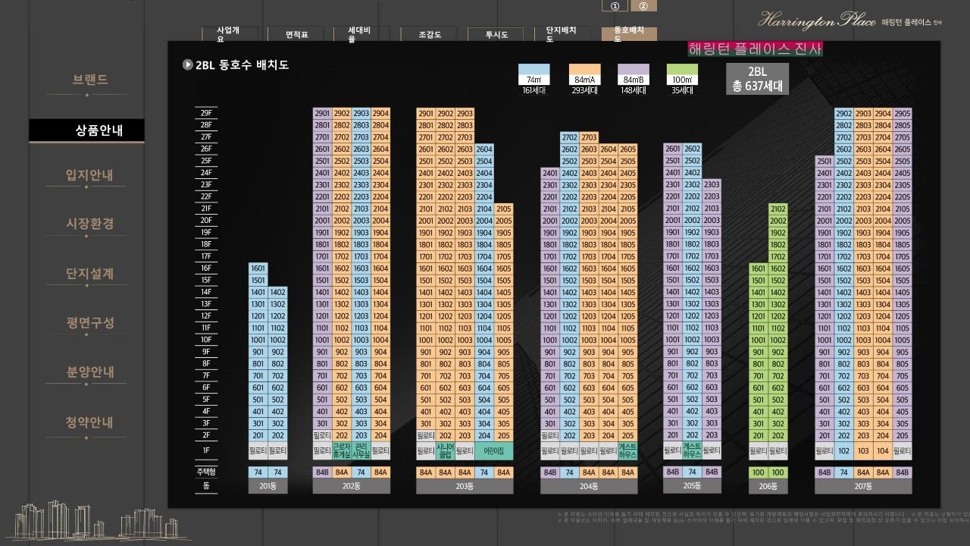Go to 청약안내 in the side menu
This screenshot has width=970, height=546.
pyautogui.click(x=90, y=422)
